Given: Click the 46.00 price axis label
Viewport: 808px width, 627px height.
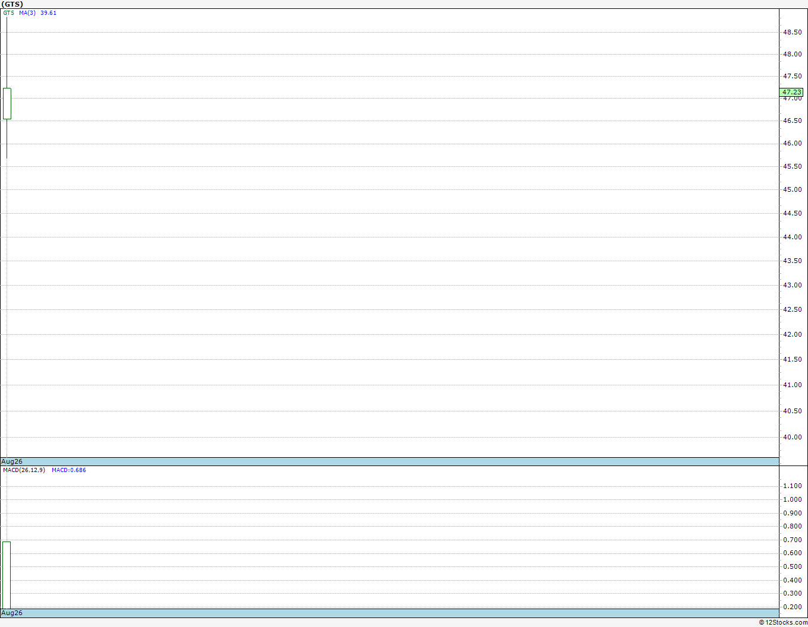Looking at the screenshot, I should pos(792,143).
